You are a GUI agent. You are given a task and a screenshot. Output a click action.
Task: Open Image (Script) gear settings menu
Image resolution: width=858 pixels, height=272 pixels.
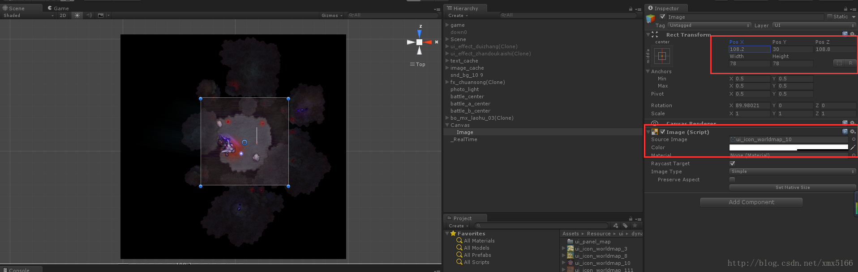[x=853, y=132]
